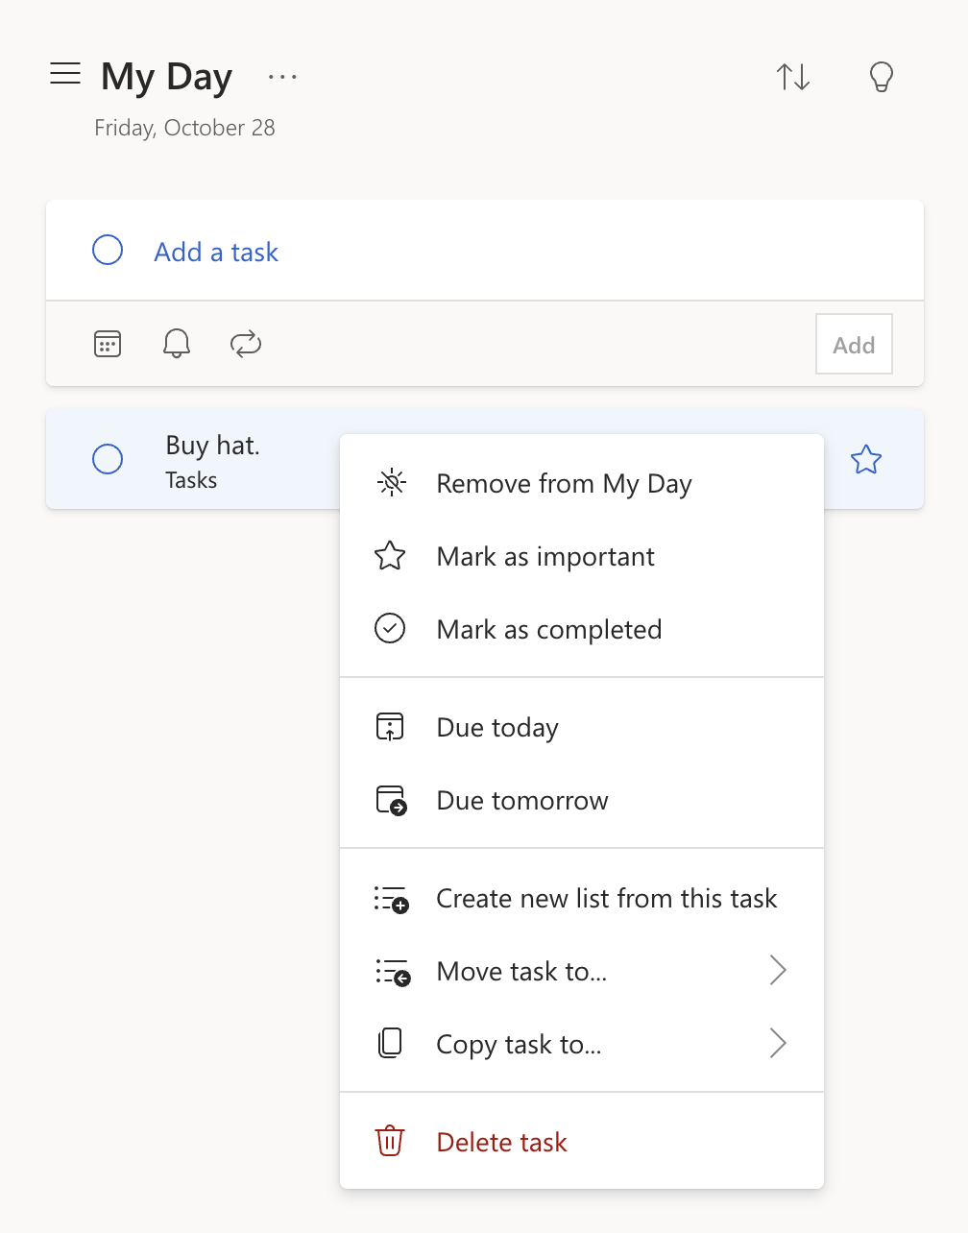Open suggestions via the lightbulb icon

click(x=881, y=77)
